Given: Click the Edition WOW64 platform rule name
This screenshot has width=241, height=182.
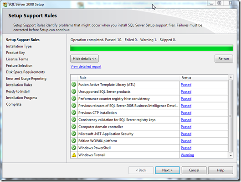Looking at the screenshot, I should [98, 141].
